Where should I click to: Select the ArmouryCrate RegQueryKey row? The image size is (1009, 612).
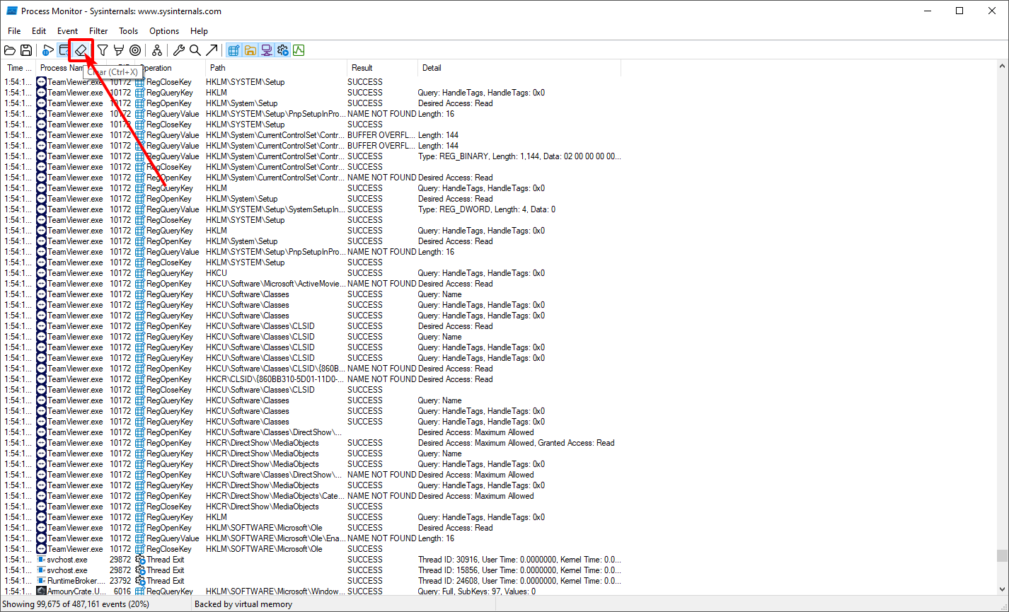coord(311,591)
